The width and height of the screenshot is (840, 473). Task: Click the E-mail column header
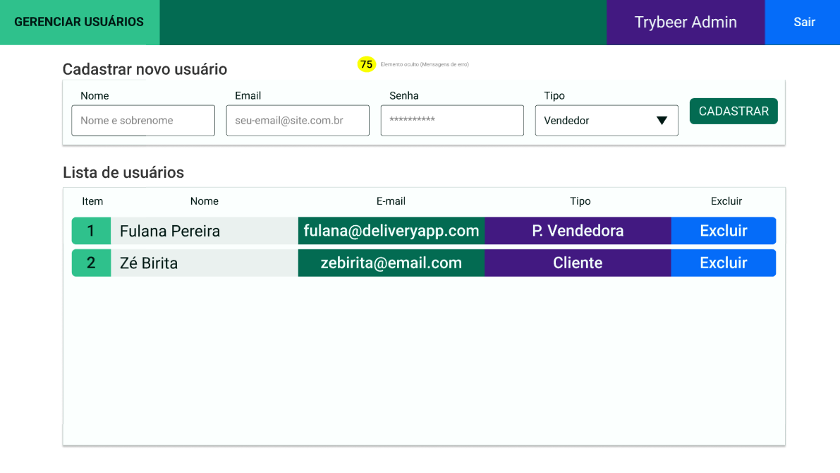391,201
